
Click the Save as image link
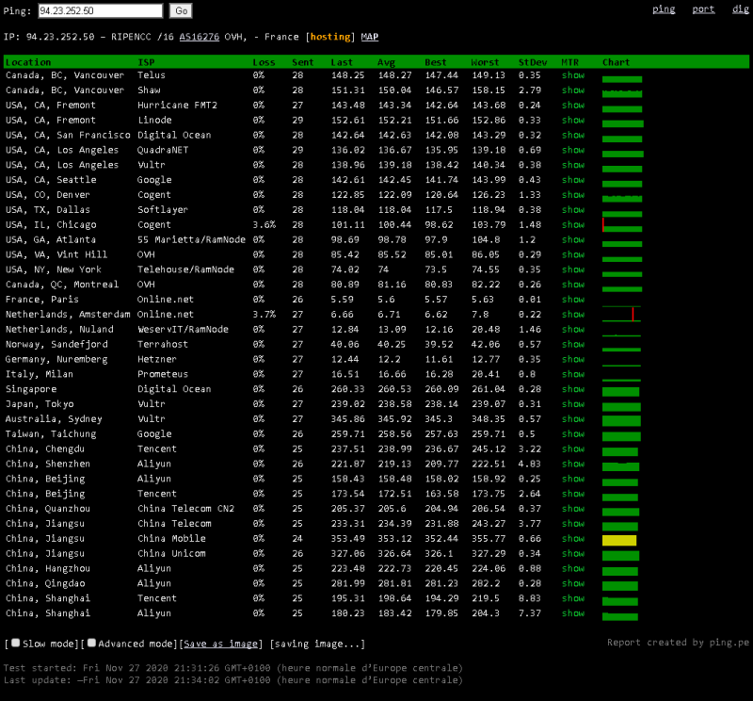[221, 644]
